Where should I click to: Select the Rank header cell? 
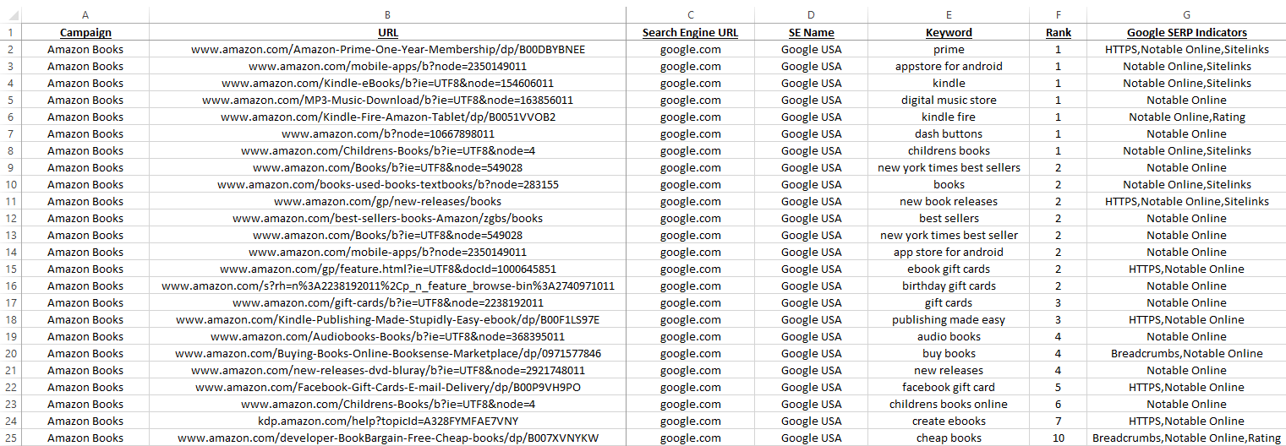point(1058,32)
